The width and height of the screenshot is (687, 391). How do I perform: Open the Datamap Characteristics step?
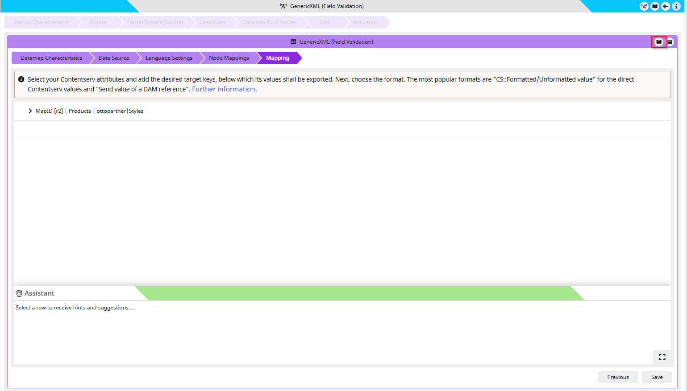(51, 58)
